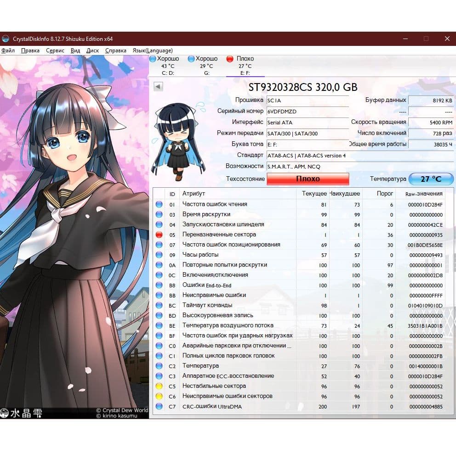This screenshot has height=459, width=456.
Task: Click the blue status icon for attribute C0
Action: coord(159,346)
